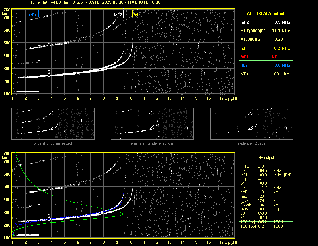Select the red NO value for foF1
The image size is (318, 246).
pyautogui.click(x=275, y=57)
